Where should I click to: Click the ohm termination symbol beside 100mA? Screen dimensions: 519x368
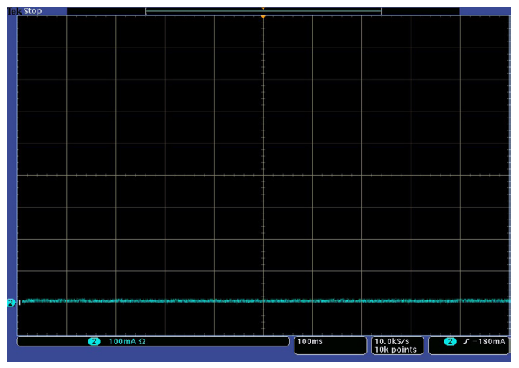point(142,342)
